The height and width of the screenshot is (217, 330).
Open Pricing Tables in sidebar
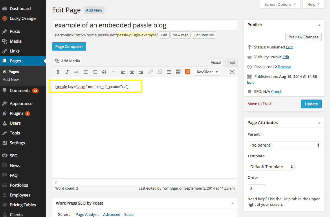click(23, 205)
